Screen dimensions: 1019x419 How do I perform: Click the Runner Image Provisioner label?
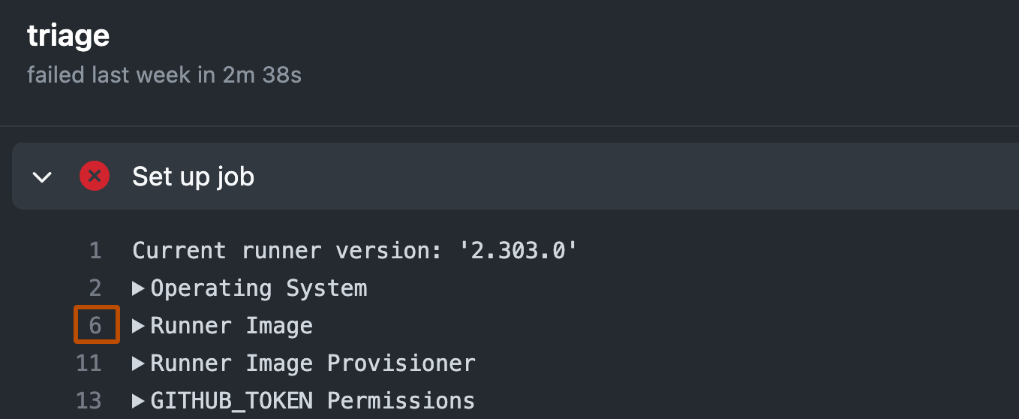tap(313, 363)
